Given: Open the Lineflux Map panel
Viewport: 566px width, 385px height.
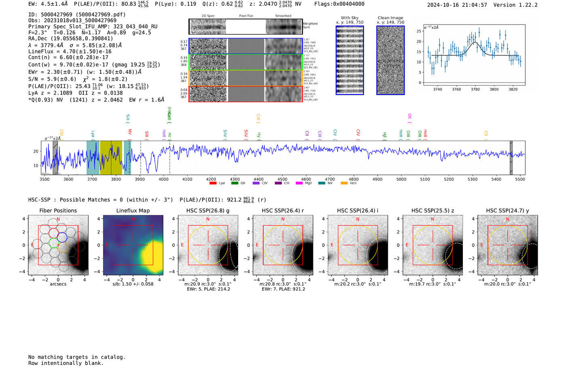Looking at the screenshot, I should 133,245.
